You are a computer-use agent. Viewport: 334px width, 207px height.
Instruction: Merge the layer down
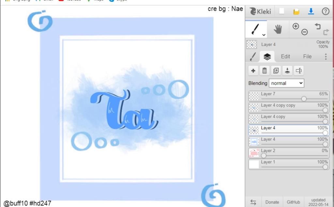[x=287, y=71]
